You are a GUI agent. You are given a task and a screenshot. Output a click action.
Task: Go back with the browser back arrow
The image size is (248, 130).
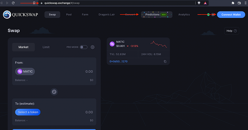[2, 3]
